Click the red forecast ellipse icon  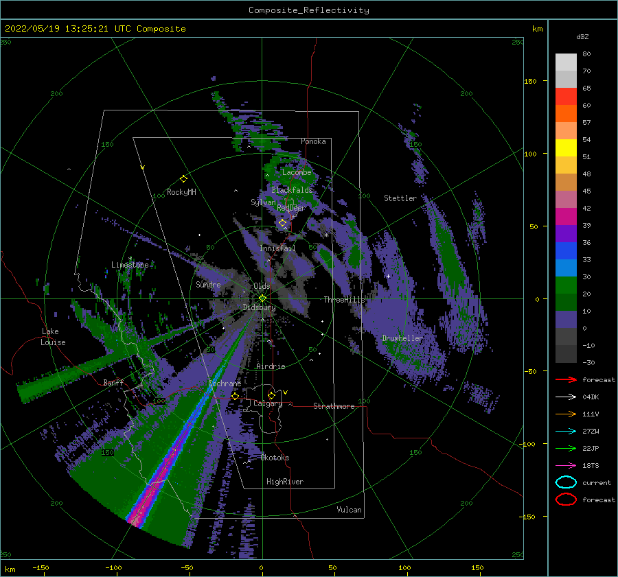(566, 499)
